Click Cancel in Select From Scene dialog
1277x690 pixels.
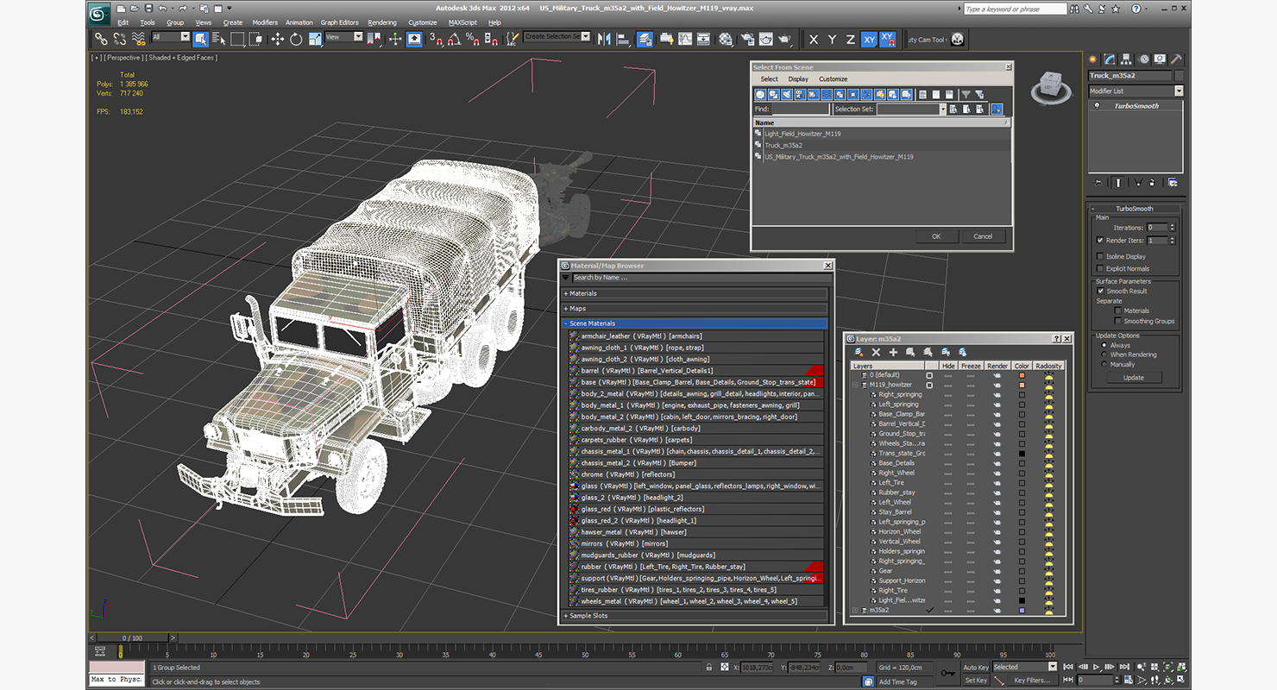click(983, 236)
